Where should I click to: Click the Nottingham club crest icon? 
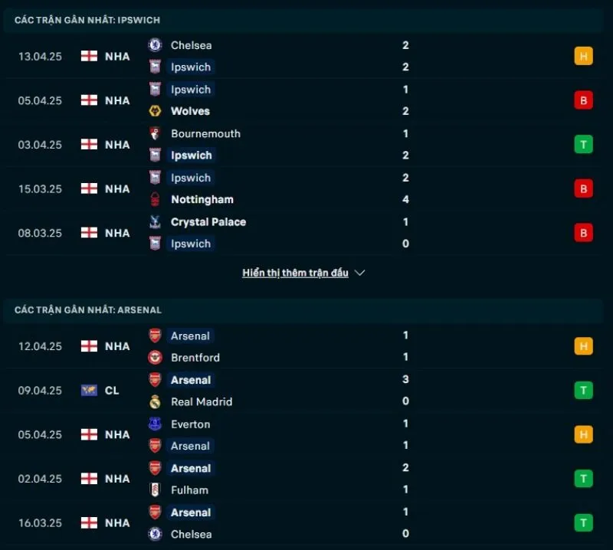pyautogui.click(x=155, y=199)
